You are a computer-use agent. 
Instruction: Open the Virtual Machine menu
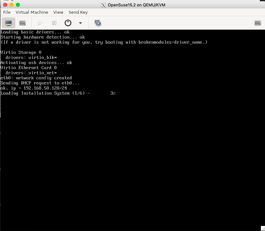32,12
